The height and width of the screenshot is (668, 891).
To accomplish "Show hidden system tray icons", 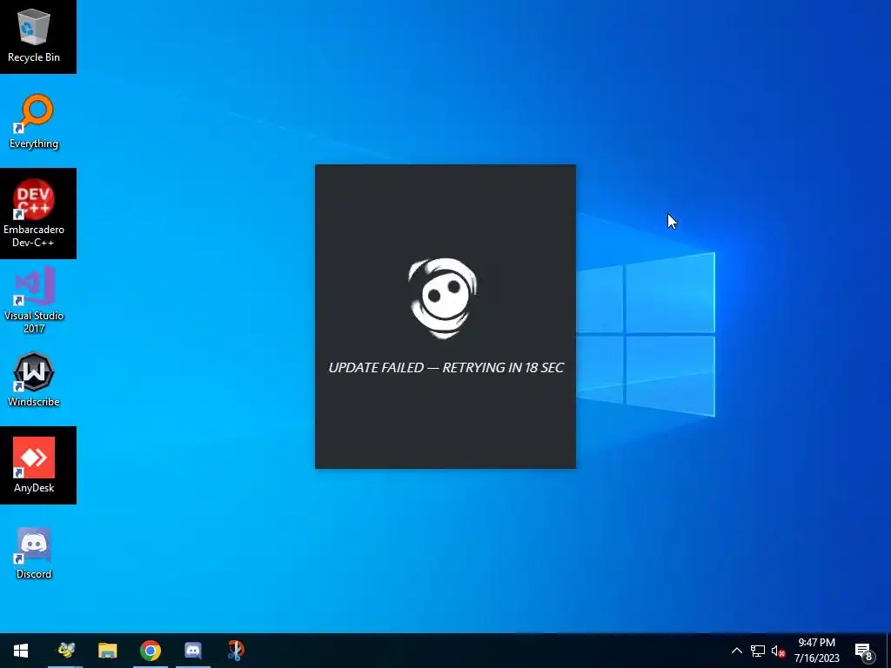I will (736, 651).
